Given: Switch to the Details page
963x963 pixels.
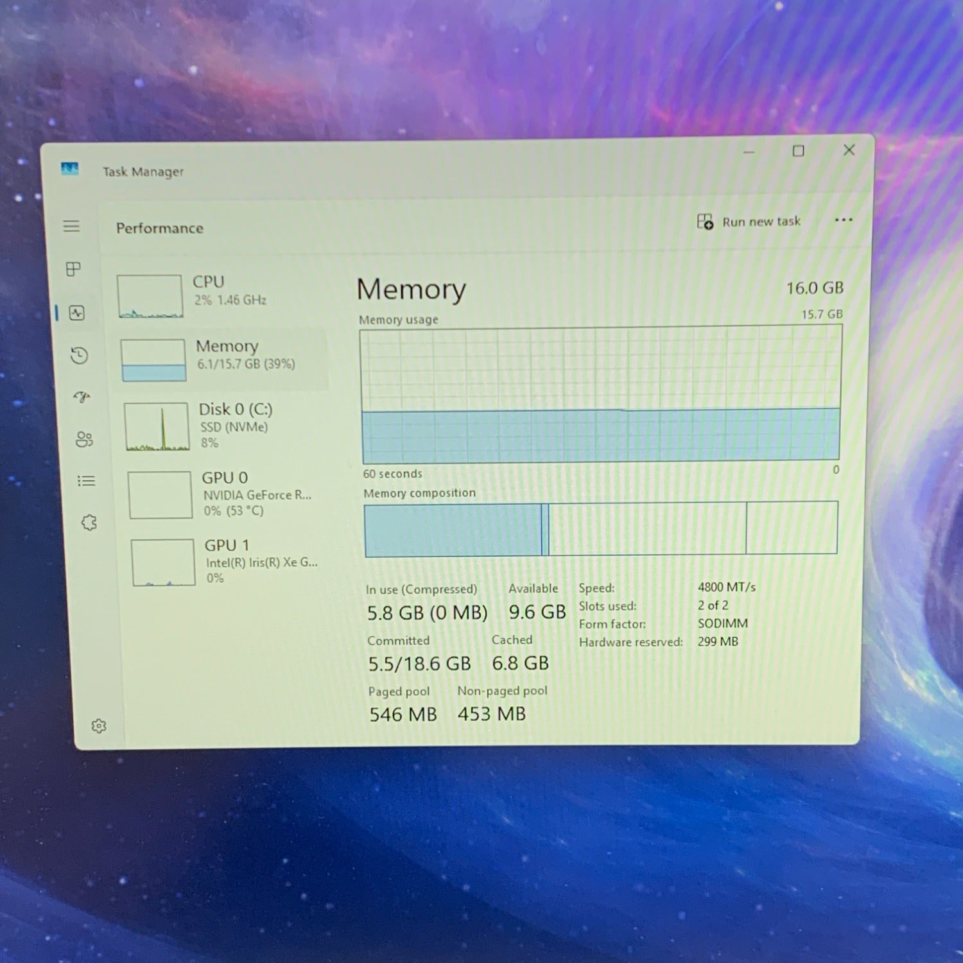Looking at the screenshot, I should point(86,481).
